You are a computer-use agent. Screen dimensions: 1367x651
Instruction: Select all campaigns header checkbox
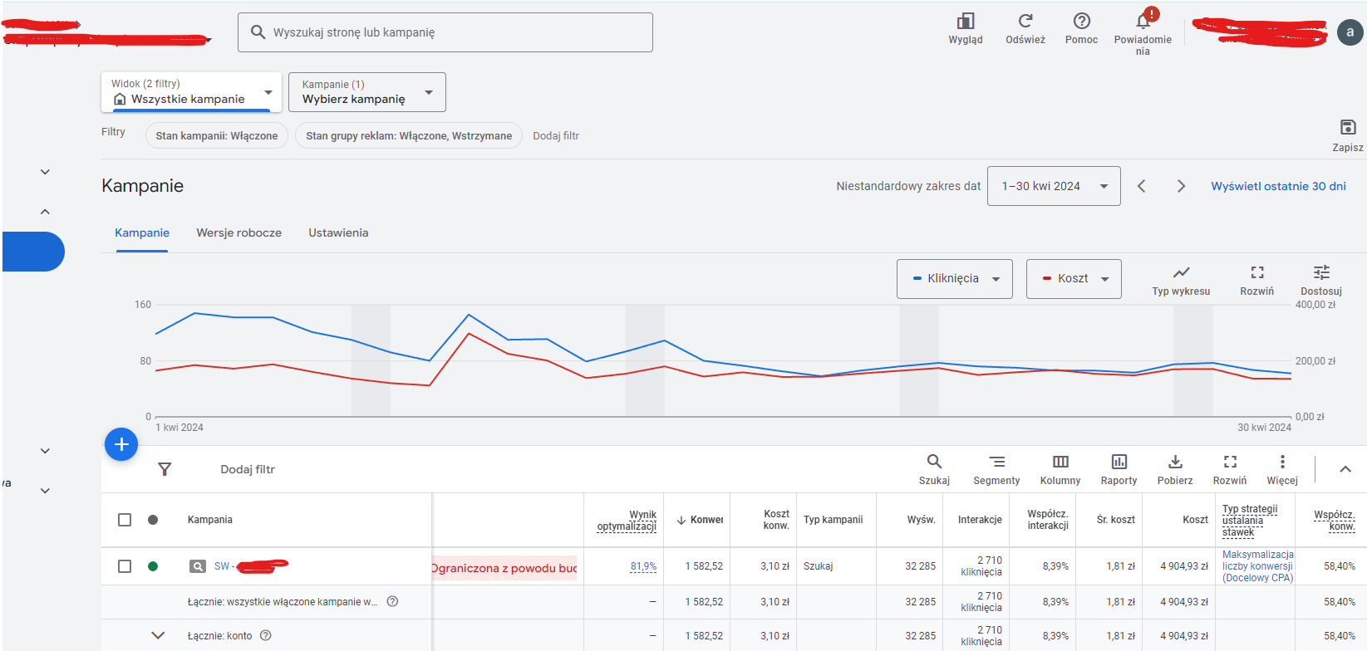pos(125,520)
